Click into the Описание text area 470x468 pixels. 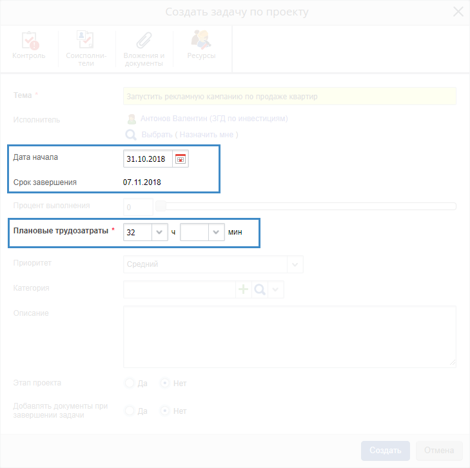tap(289, 335)
